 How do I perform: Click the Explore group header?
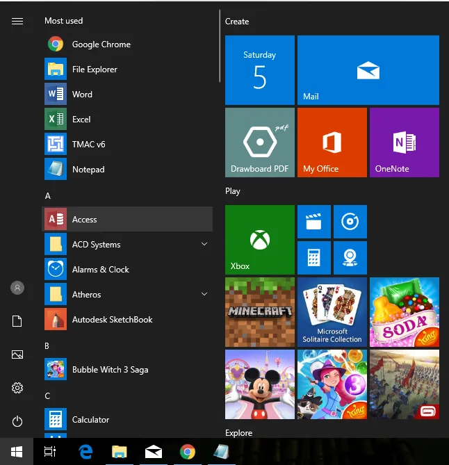click(x=238, y=433)
